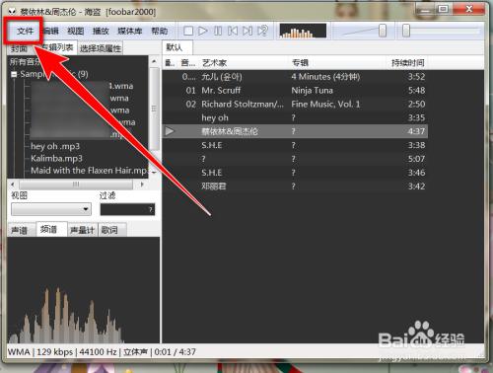Switch to the 选择项属性 tab
493x373 pixels.
pos(101,48)
